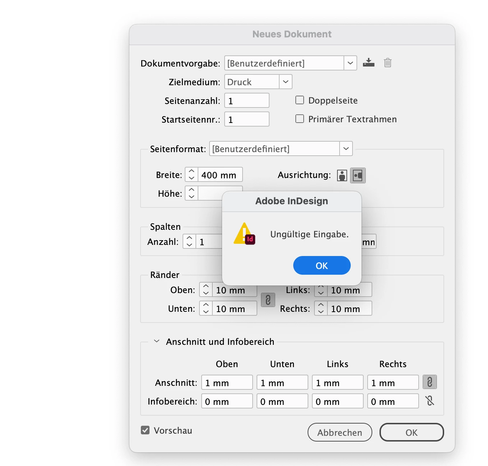The width and height of the screenshot is (488, 466).
Task: Confirm the Ungültige Eingabe alert with OK
Action: pos(322,265)
